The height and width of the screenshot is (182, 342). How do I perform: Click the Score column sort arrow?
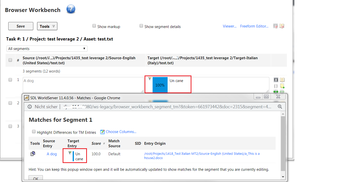coord(104,144)
